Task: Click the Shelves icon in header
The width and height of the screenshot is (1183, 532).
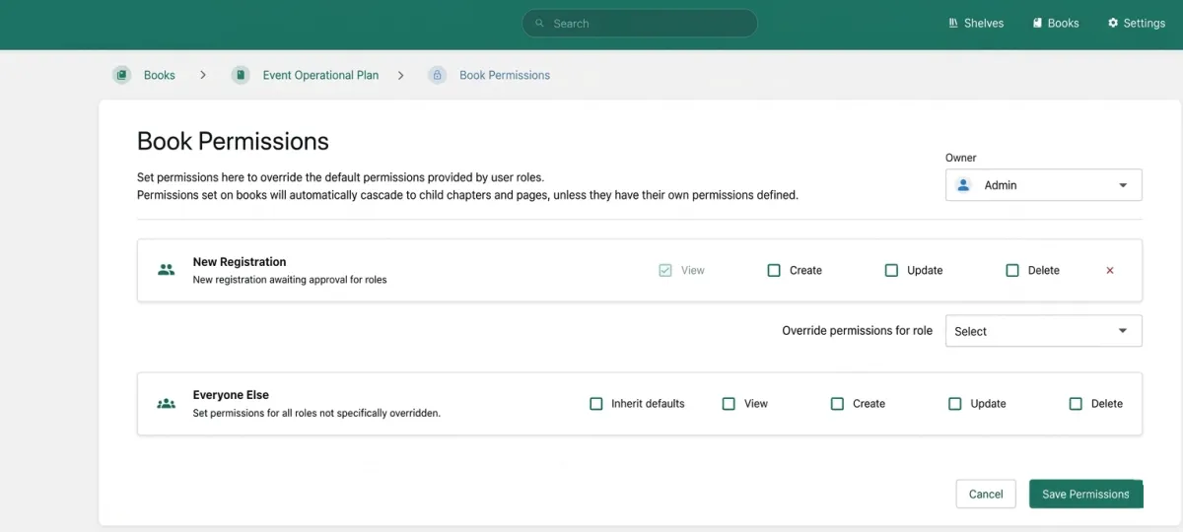Action: coord(953,23)
